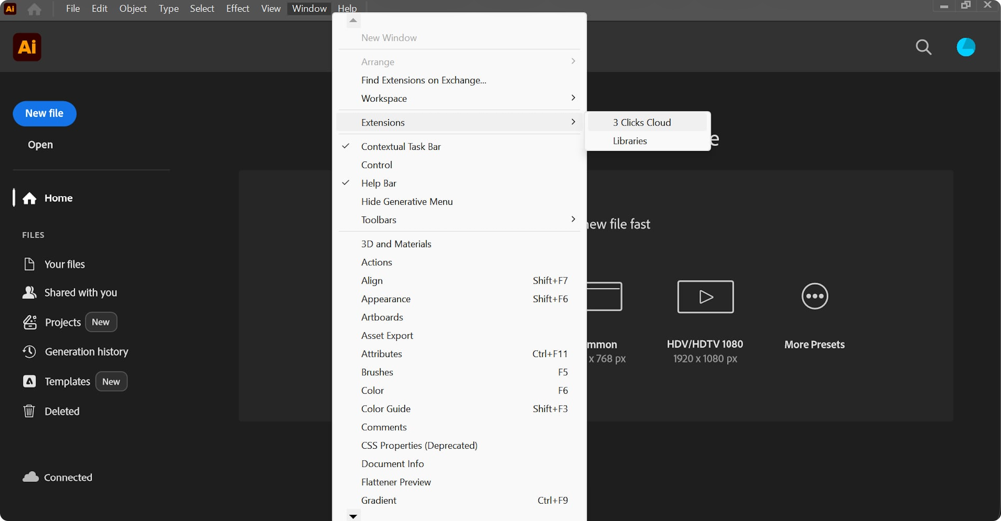Choose Hide Generative Menu option
Viewport: 1001px width, 521px height.
coord(406,202)
